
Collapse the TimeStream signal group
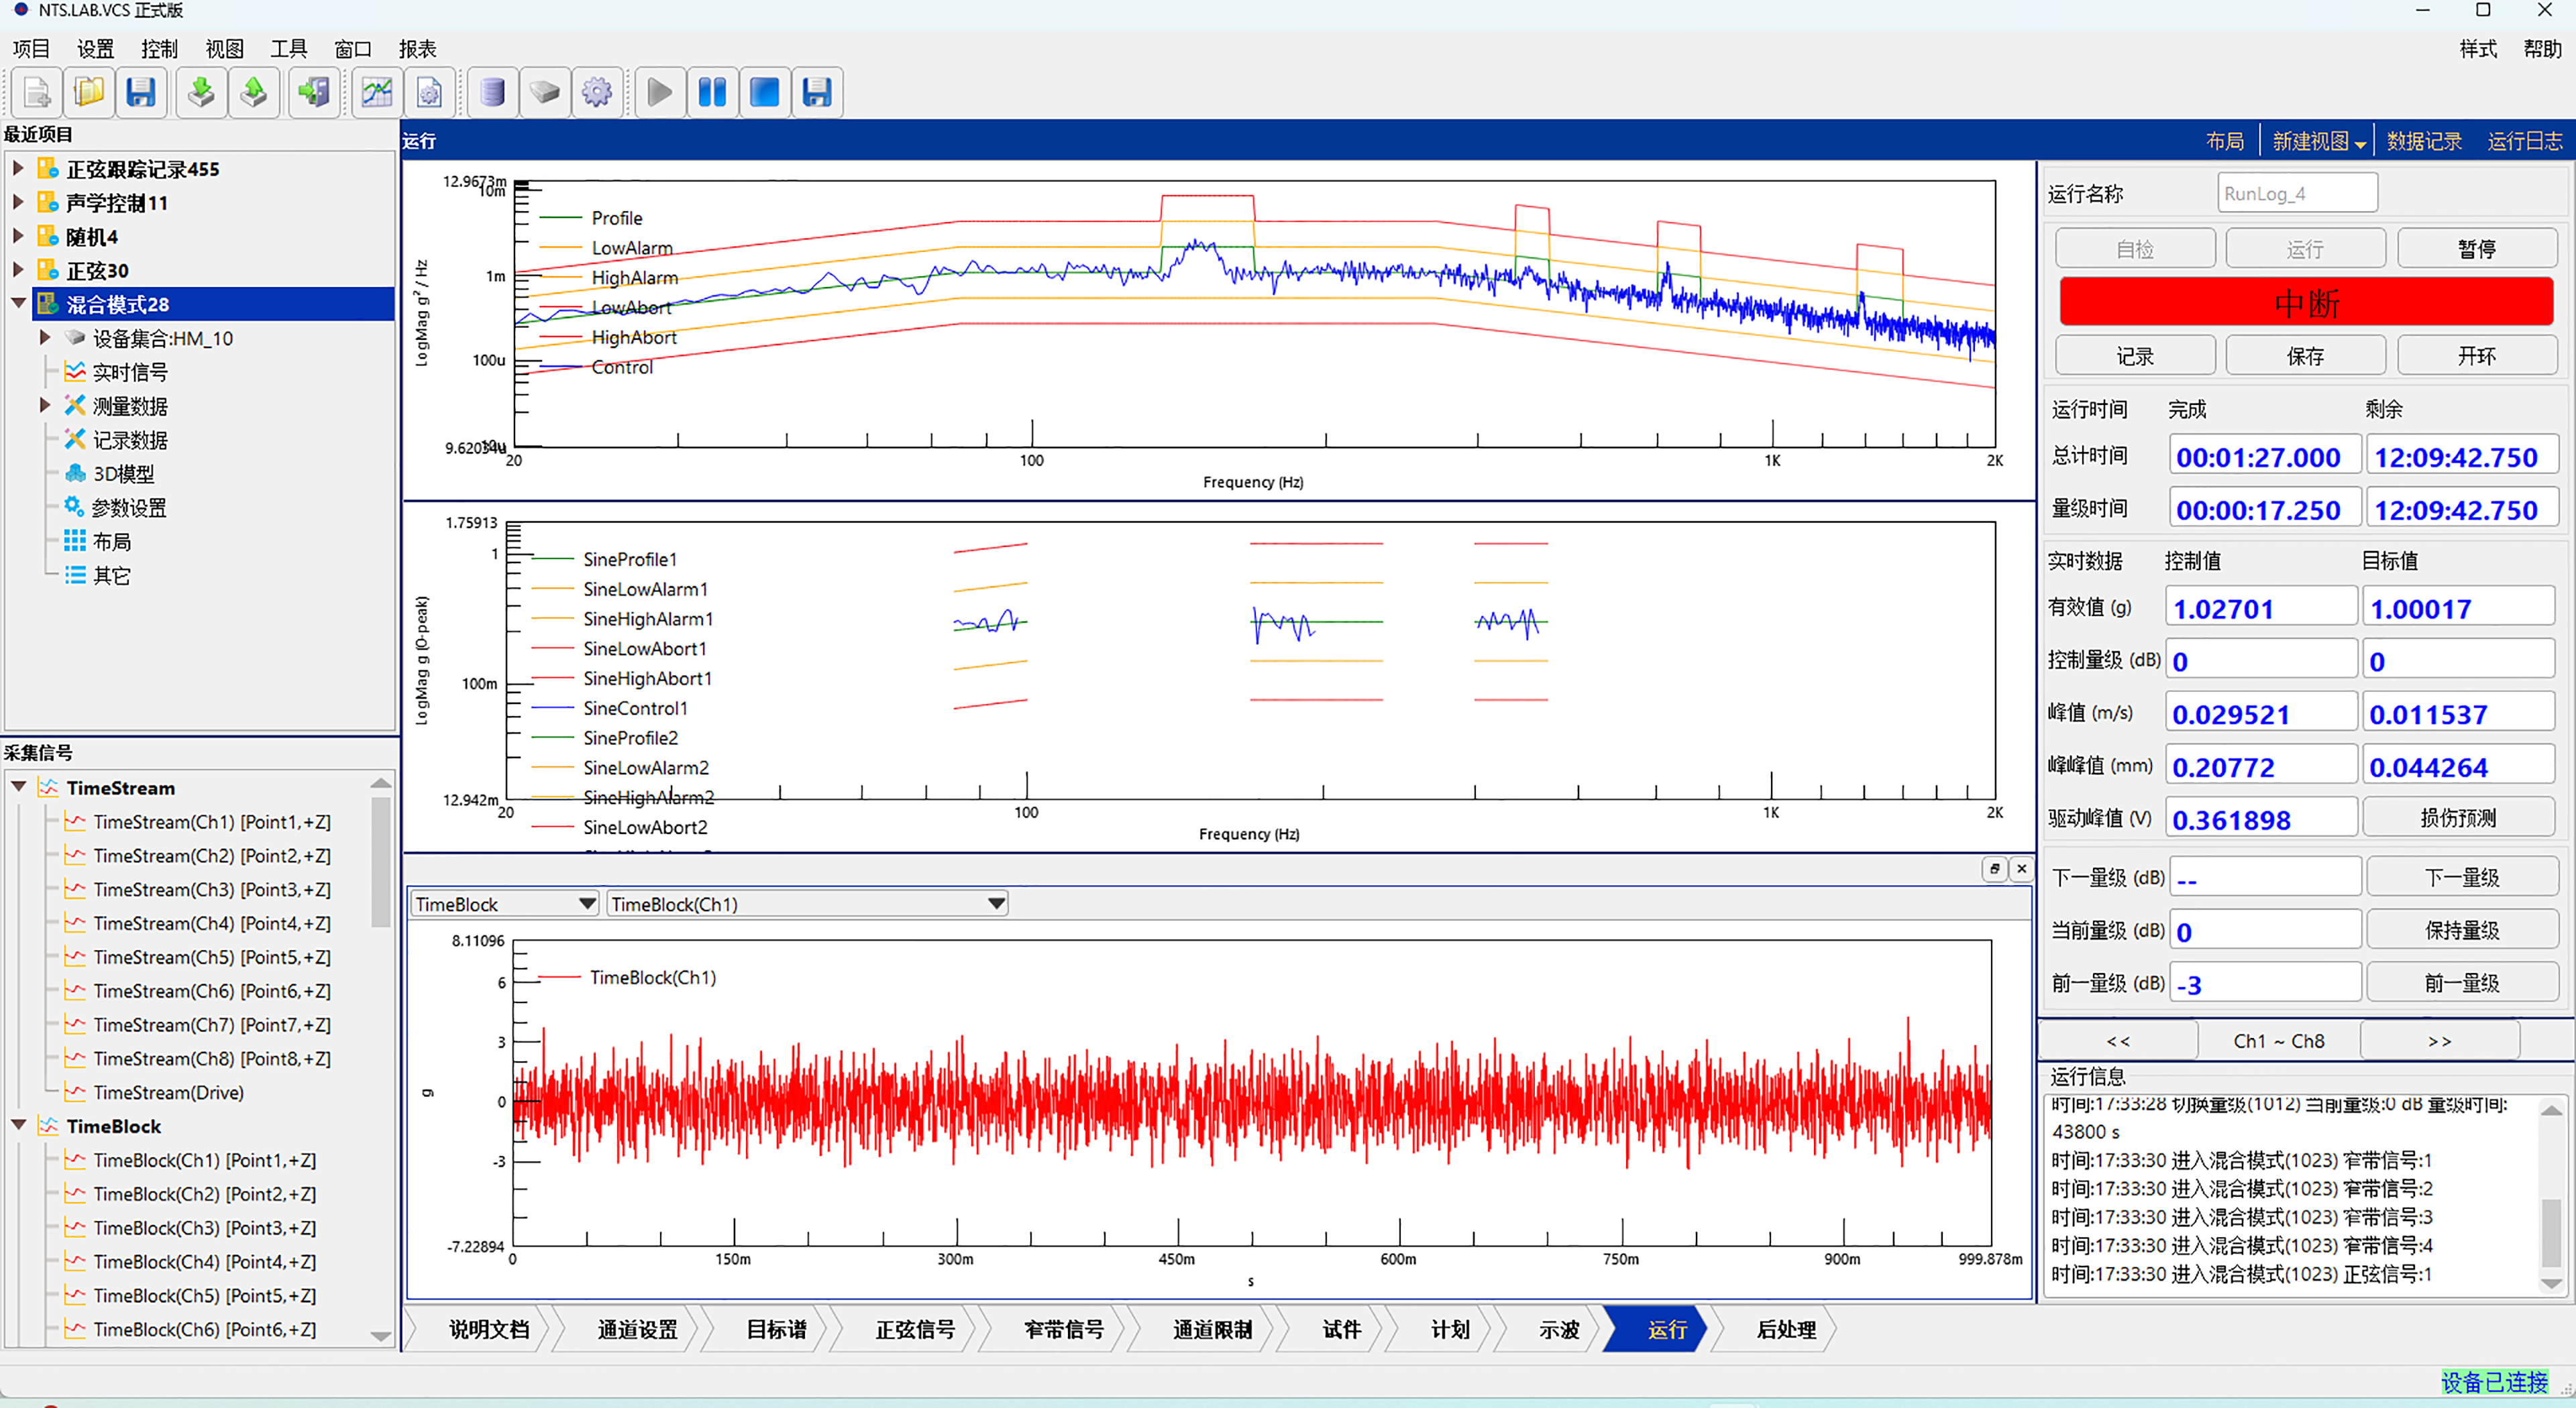coord(18,787)
